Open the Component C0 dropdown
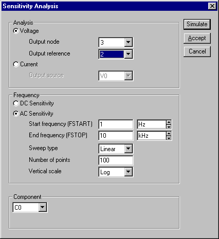Image resolution: width=219 pixels, height=239 pixels. point(43,207)
